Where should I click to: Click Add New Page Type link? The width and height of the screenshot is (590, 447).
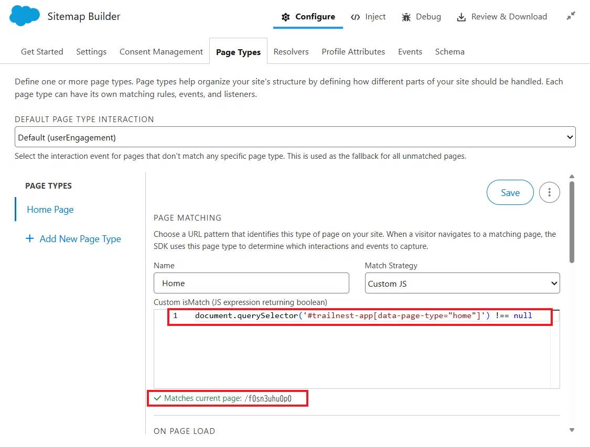click(80, 239)
